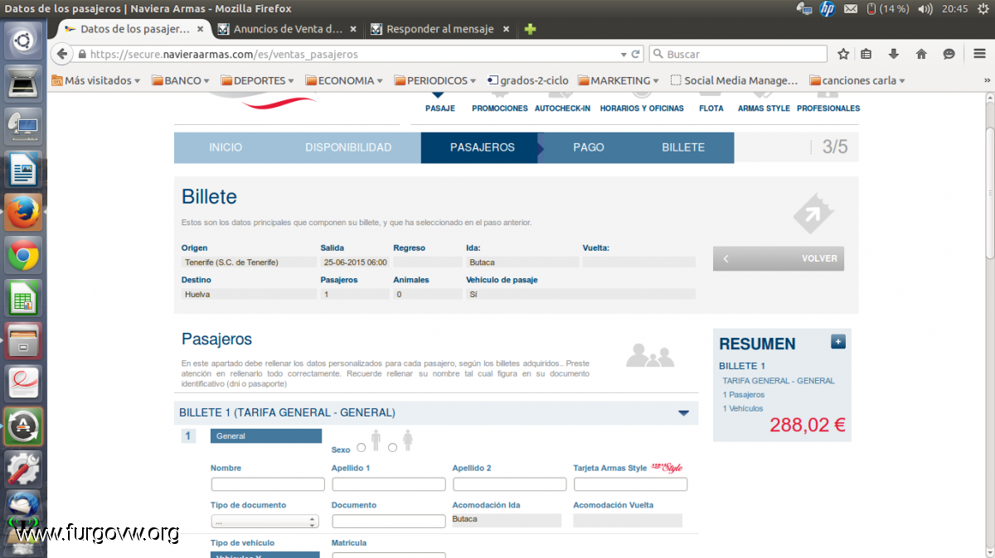Screen dimensions: 995x558
Task: Open LibreOffice Writer from the dock
Action: 23,170
